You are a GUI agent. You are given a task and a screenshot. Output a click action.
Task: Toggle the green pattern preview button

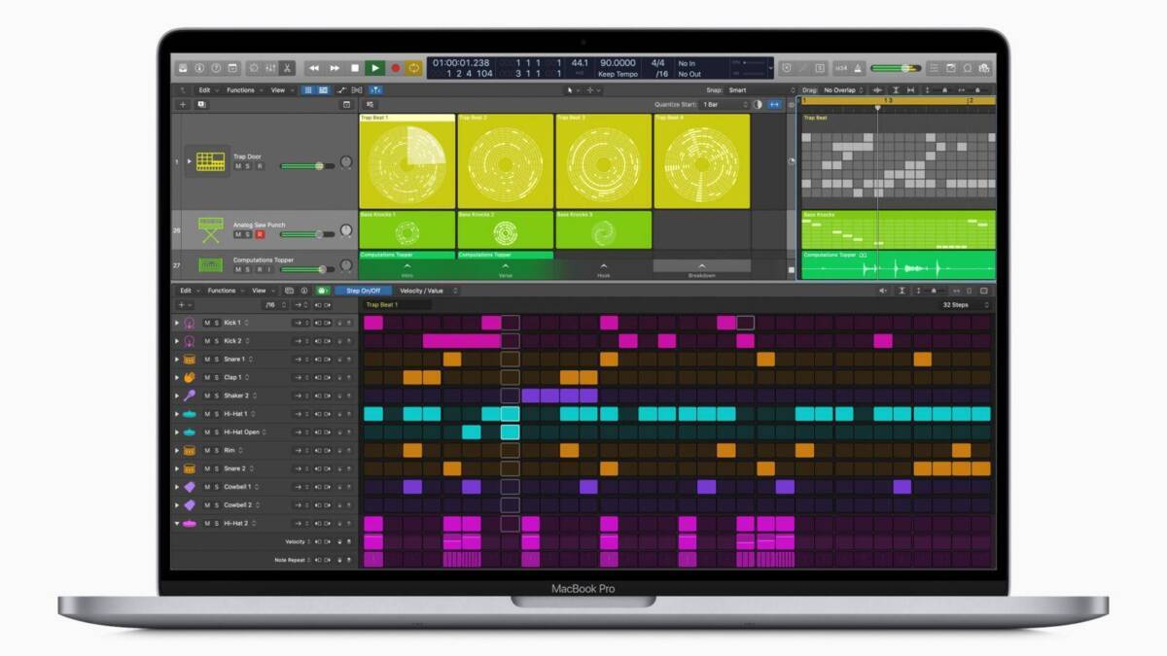tap(322, 291)
